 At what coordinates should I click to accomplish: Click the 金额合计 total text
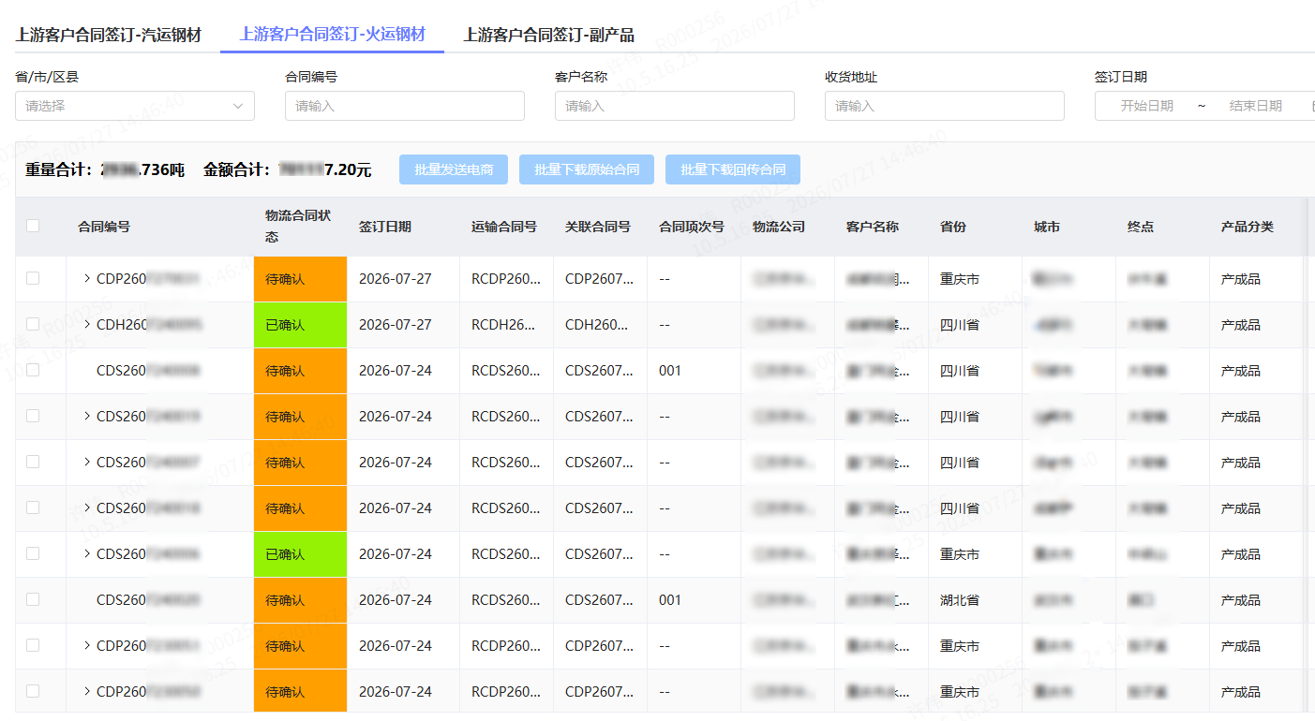point(287,169)
